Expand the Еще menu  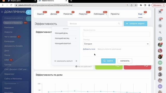click(141, 14)
